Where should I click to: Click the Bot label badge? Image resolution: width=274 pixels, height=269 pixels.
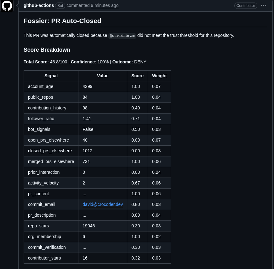[x=60, y=6]
